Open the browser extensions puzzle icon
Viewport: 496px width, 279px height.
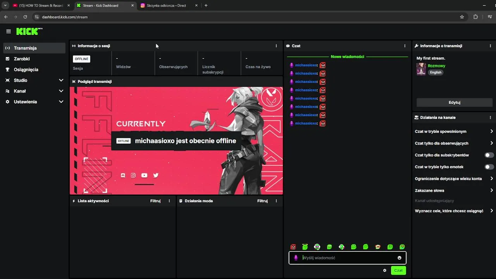pos(475,17)
